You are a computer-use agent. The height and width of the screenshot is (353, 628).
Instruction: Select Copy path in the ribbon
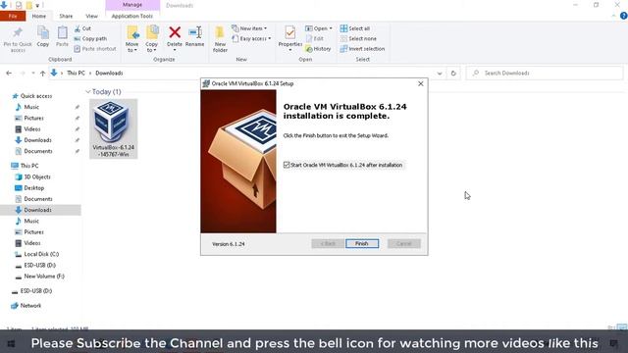pos(90,39)
